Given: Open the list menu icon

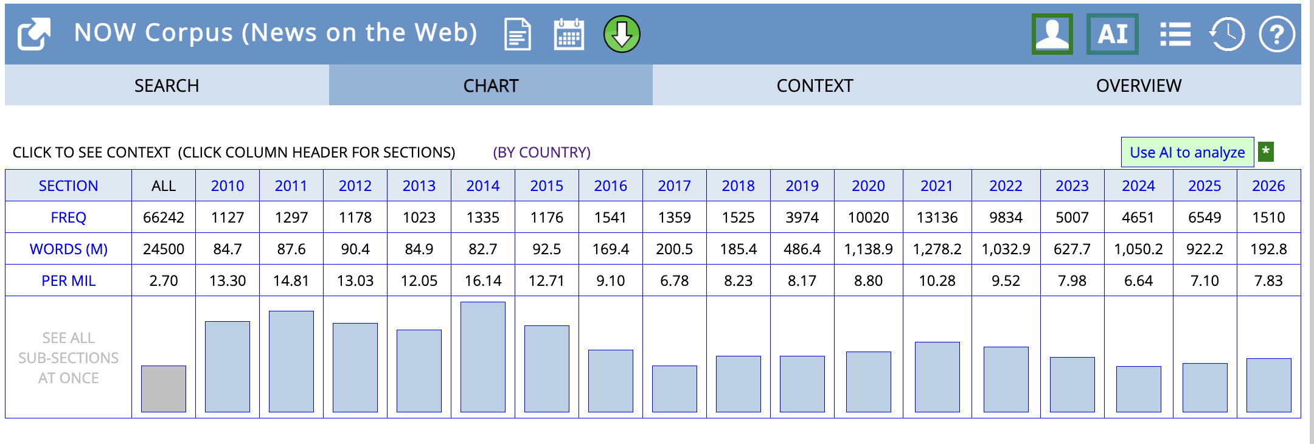Looking at the screenshot, I should (x=1175, y=34).
